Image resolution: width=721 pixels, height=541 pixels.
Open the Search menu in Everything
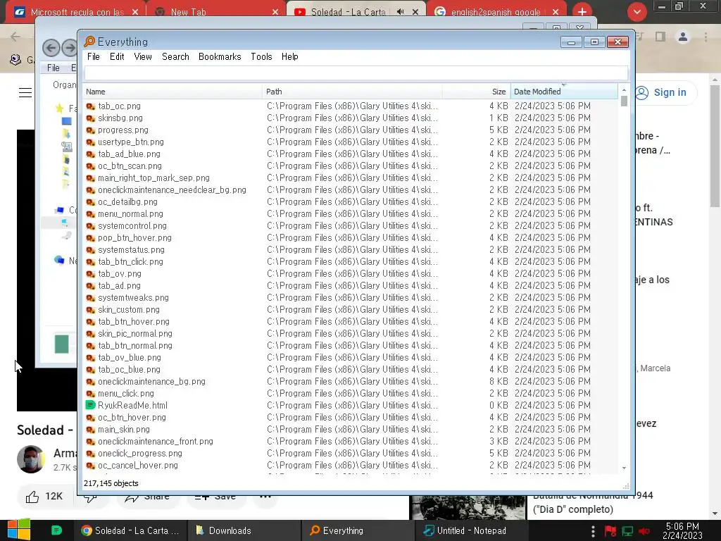pyautogui.click(x=175, y=56)
